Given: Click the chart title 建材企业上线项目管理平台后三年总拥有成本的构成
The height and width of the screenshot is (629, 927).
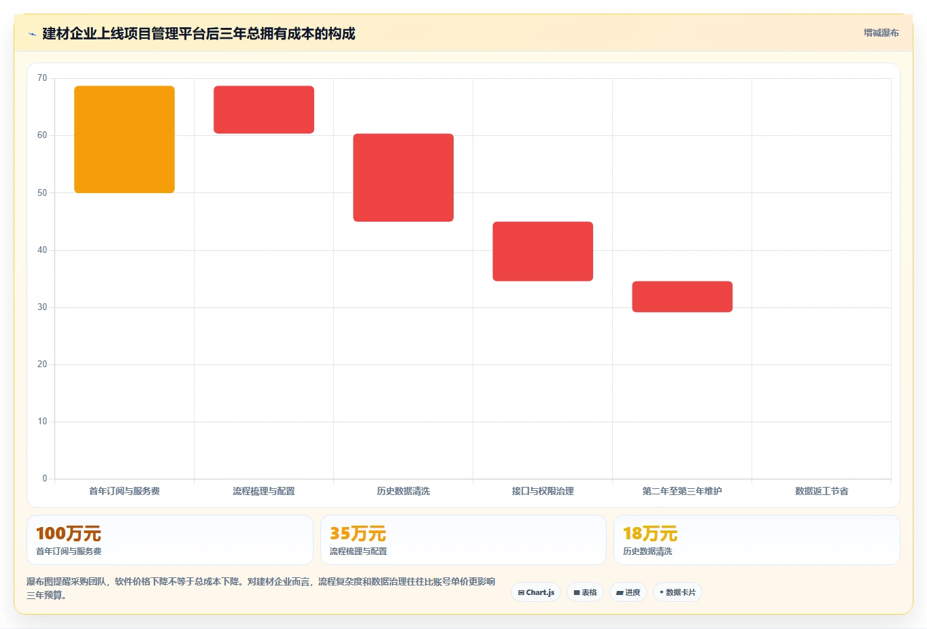Looking at the screenshot, I should 199,34.
